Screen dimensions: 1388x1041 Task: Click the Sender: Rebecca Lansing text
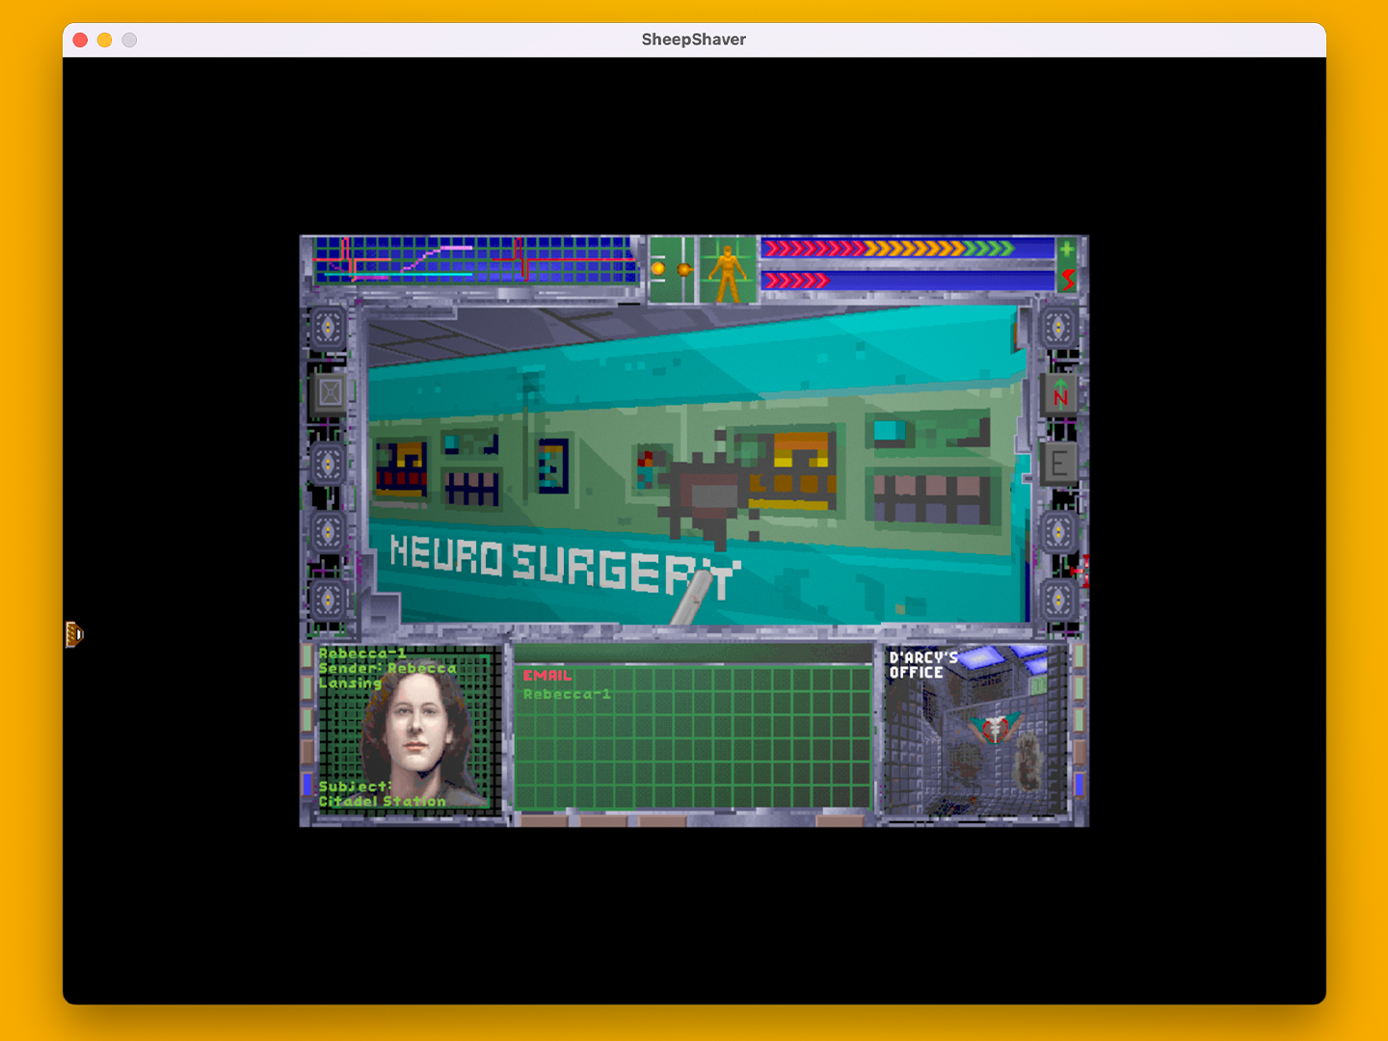click(387, 676)
